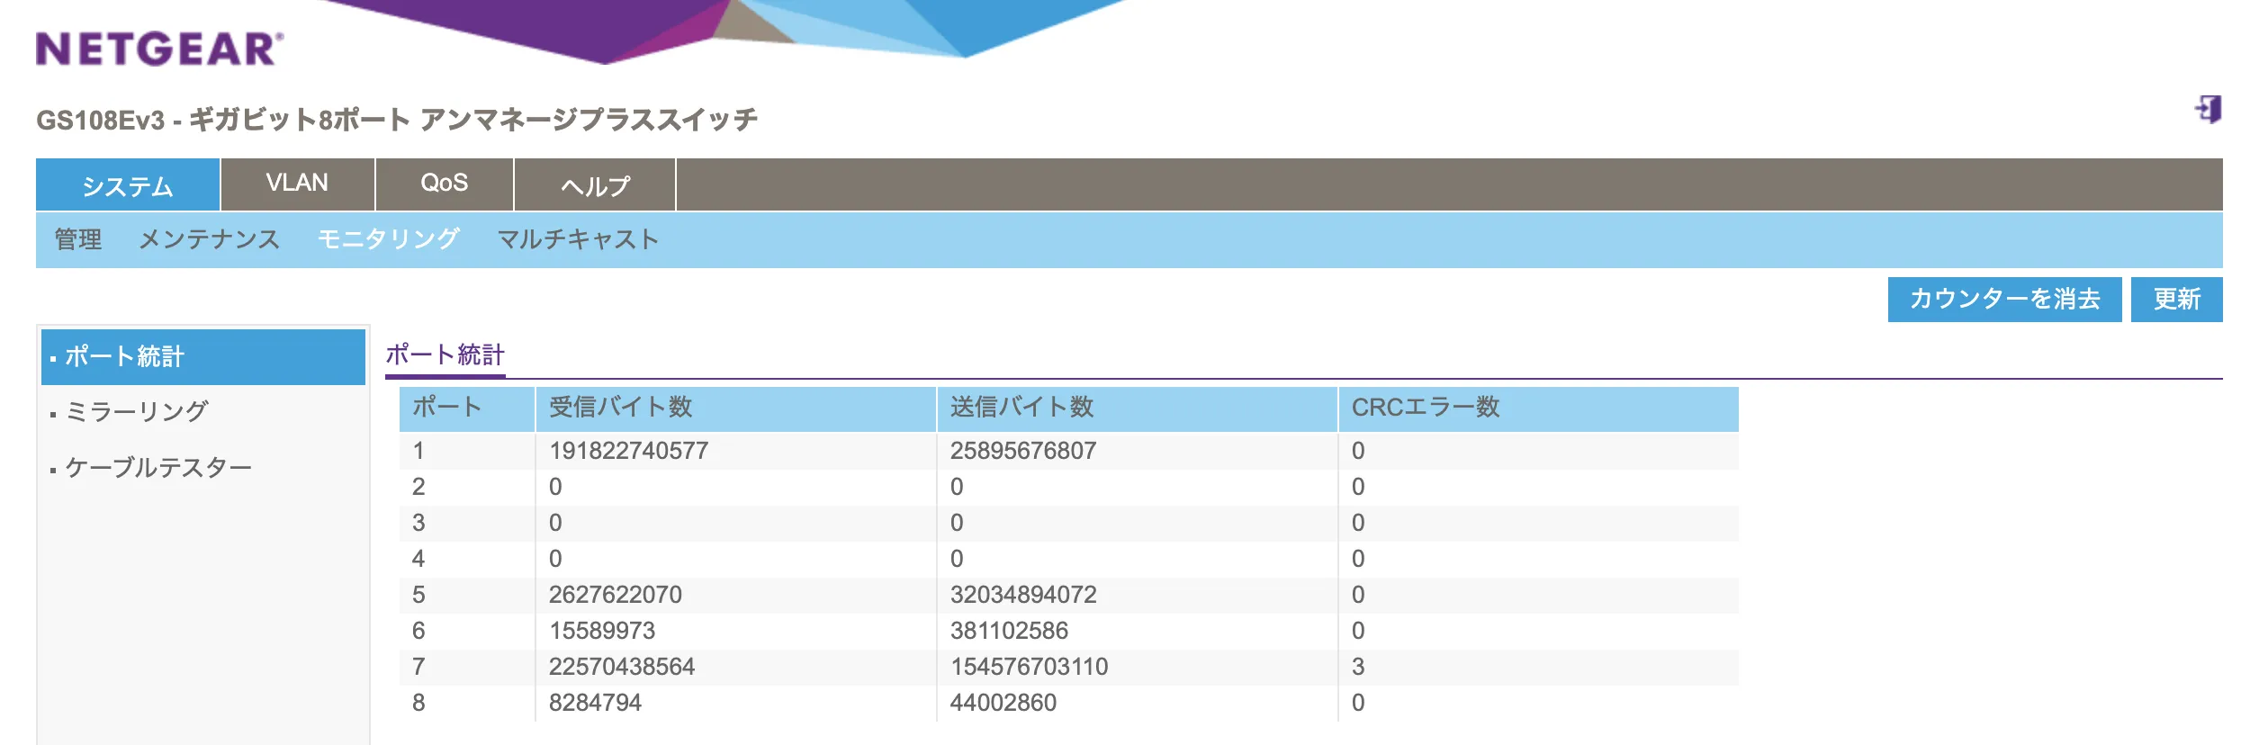
Task: Open the QoS tab
Action: point(444,184)
